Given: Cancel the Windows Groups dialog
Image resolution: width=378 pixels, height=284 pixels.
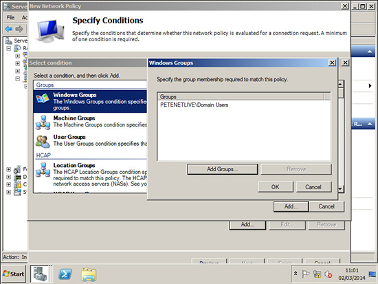Looking at the screenshot, I should [313, 187].
